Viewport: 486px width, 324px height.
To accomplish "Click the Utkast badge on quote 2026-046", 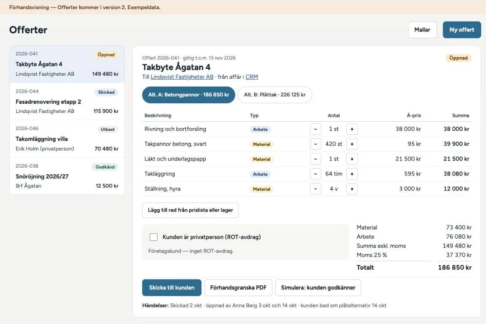I will tap(108, 129).
